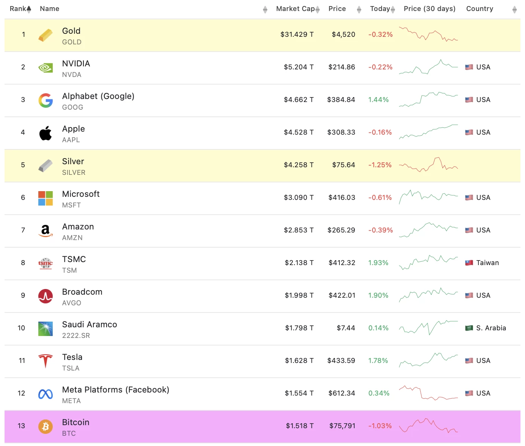This screenshot has width=525, height=446.
Task: Select the "S. Arabia" country text
Action: (x=491, y=328)
